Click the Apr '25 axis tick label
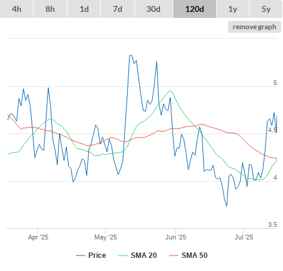Screen dimensions: 283x271 (38, 237)
